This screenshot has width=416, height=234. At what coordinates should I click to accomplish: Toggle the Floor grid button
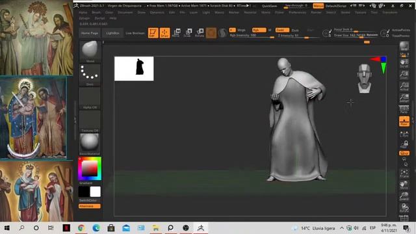point(404,122)
